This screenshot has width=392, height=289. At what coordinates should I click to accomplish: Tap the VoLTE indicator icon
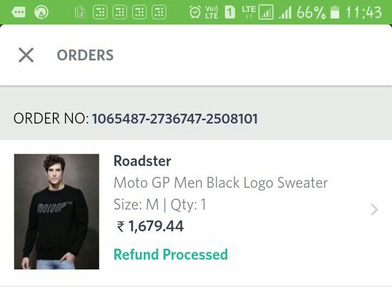click(x=211, y=13)
